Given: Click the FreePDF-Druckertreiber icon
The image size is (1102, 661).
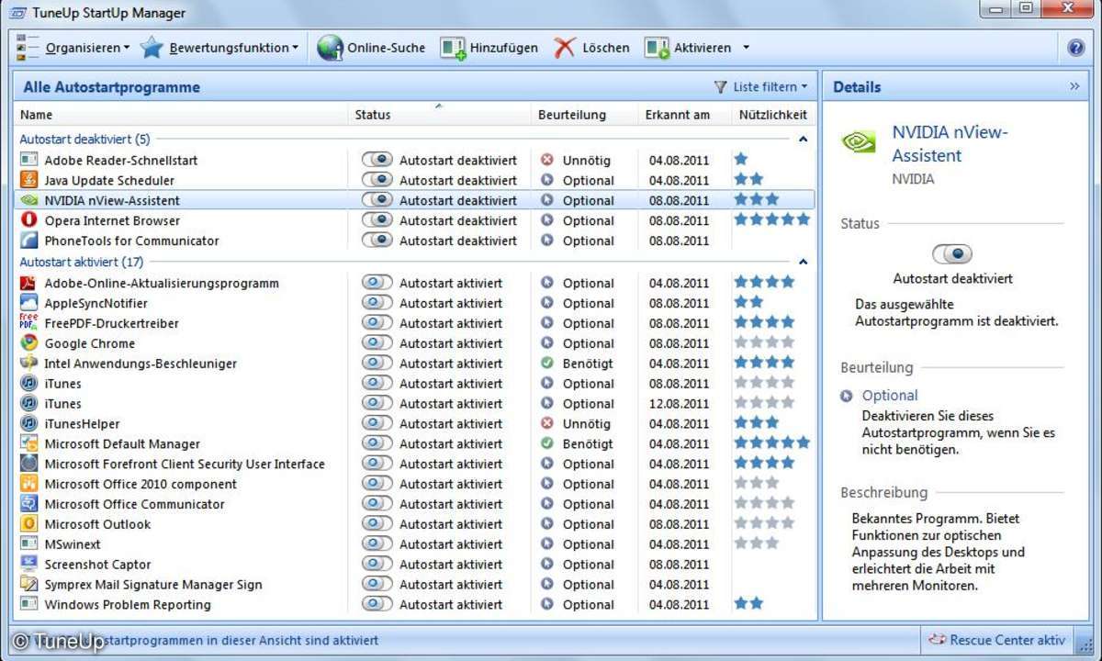Looking at the screenshot, I should click(x=28, y=323).
